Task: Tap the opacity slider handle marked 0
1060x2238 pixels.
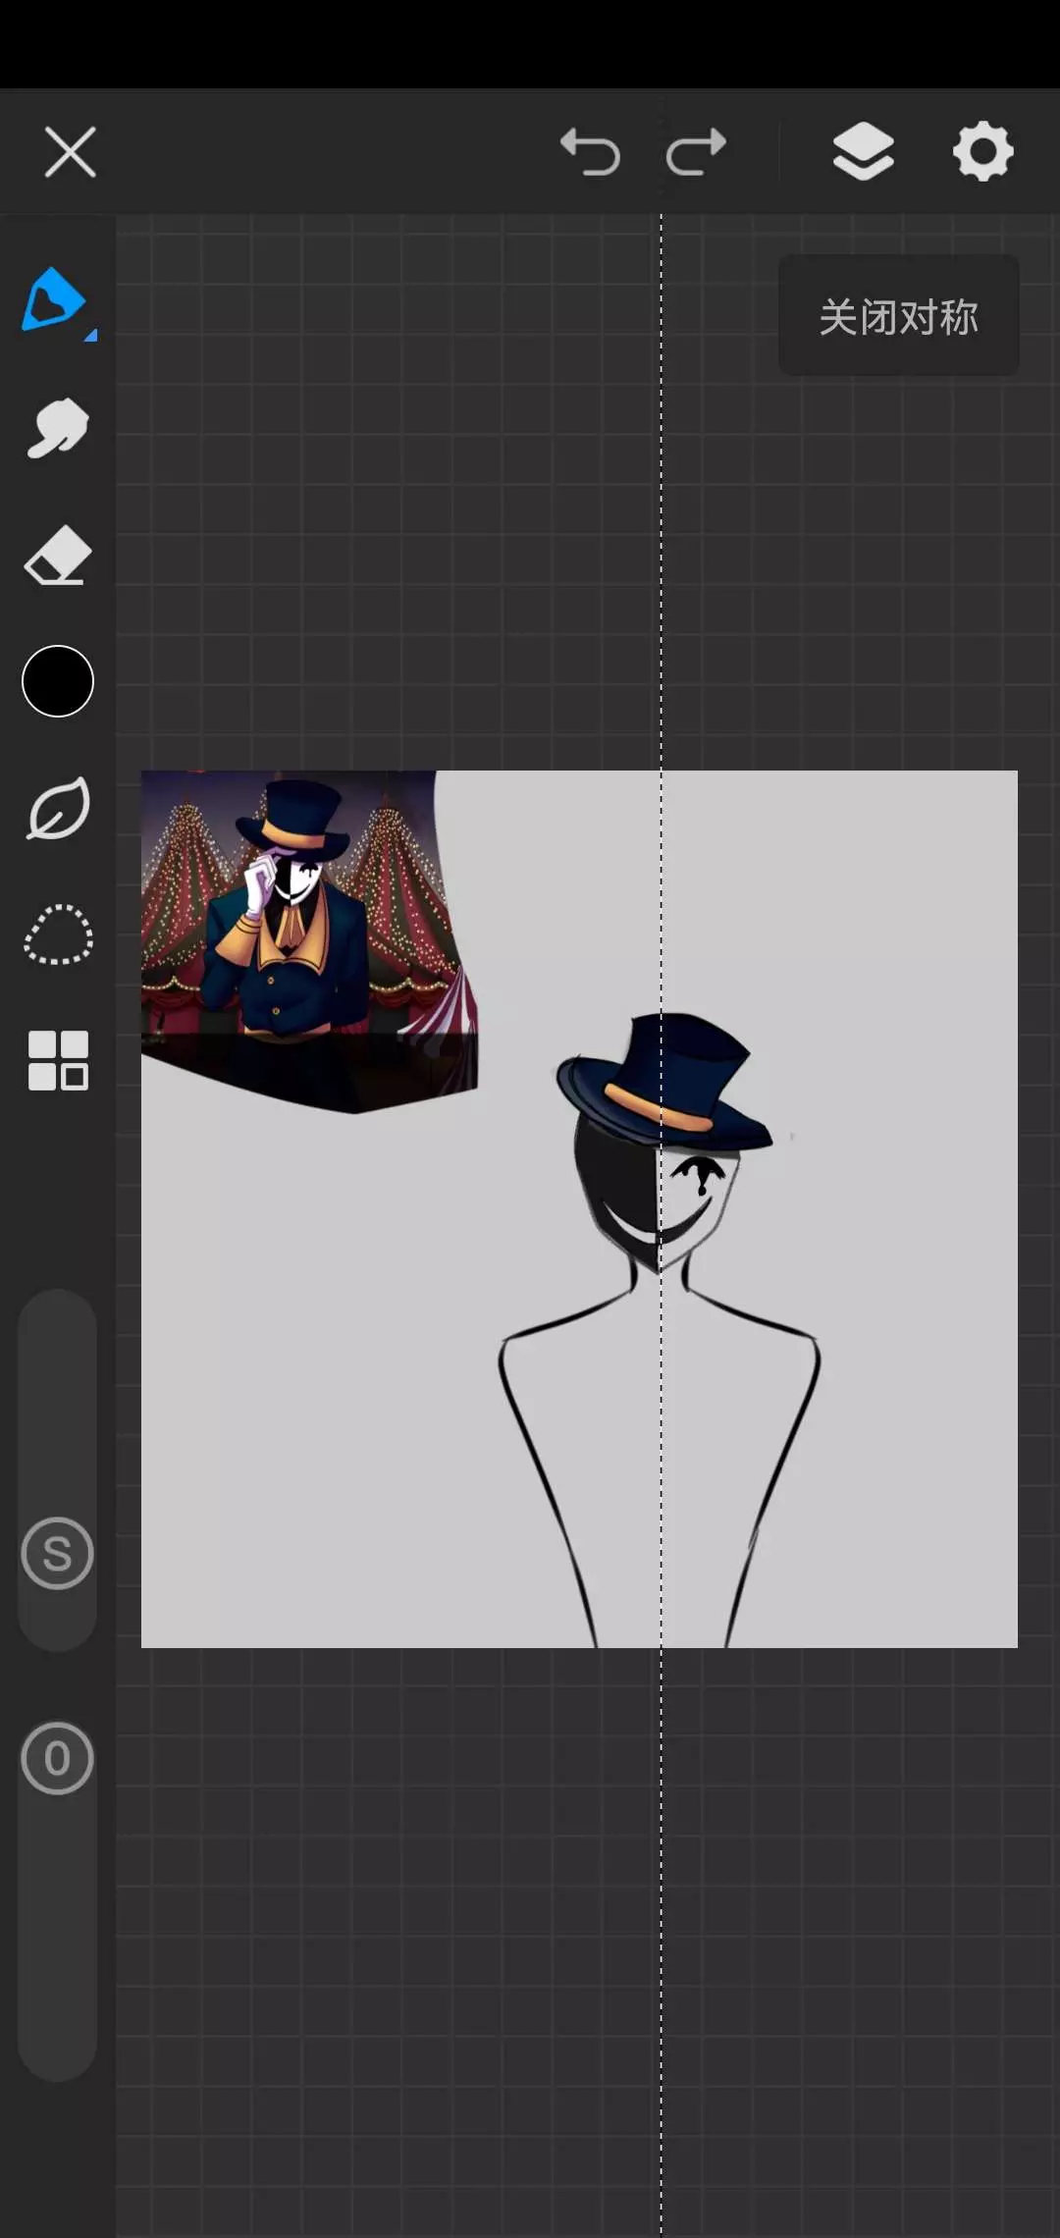Action: point(58,1758)
